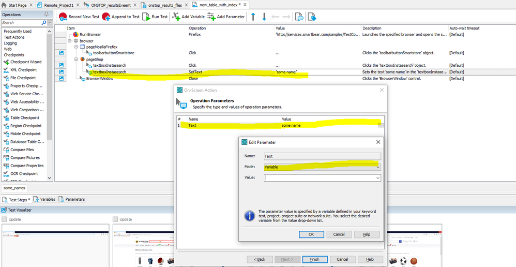
Task: Click the Add Variable icon
Action: point(176,17)
